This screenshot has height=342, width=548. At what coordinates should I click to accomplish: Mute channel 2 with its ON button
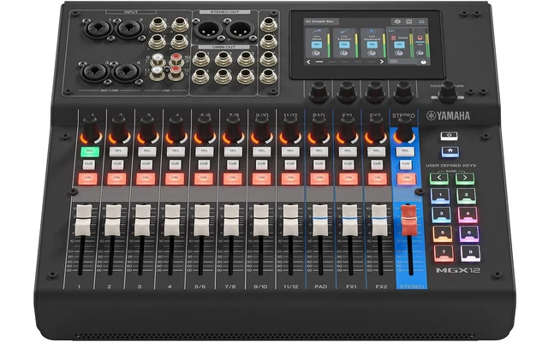pos(116,179)
